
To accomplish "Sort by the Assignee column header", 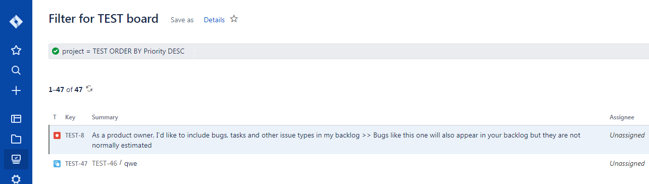I will pyautogui.click(x=622, y=117).
